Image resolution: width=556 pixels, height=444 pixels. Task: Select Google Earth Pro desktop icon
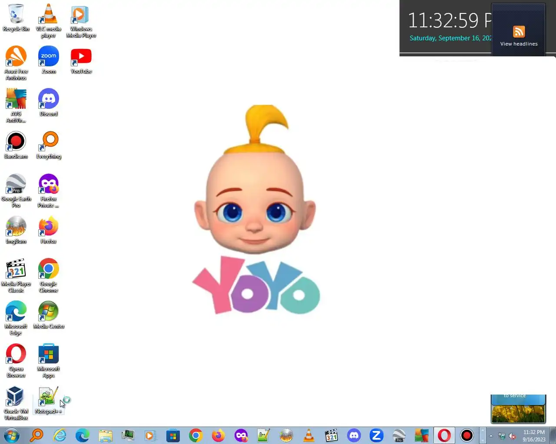point(16,190)
